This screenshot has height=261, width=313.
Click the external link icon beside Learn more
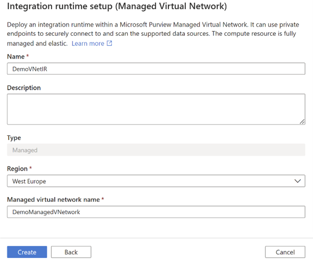(x=110, y=43)
